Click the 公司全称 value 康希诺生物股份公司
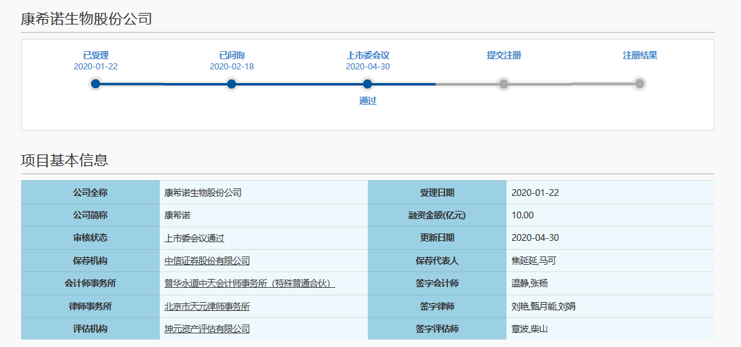 tap(203, 193)
